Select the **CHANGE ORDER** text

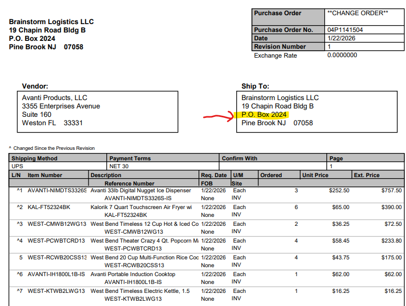[358, 13]
